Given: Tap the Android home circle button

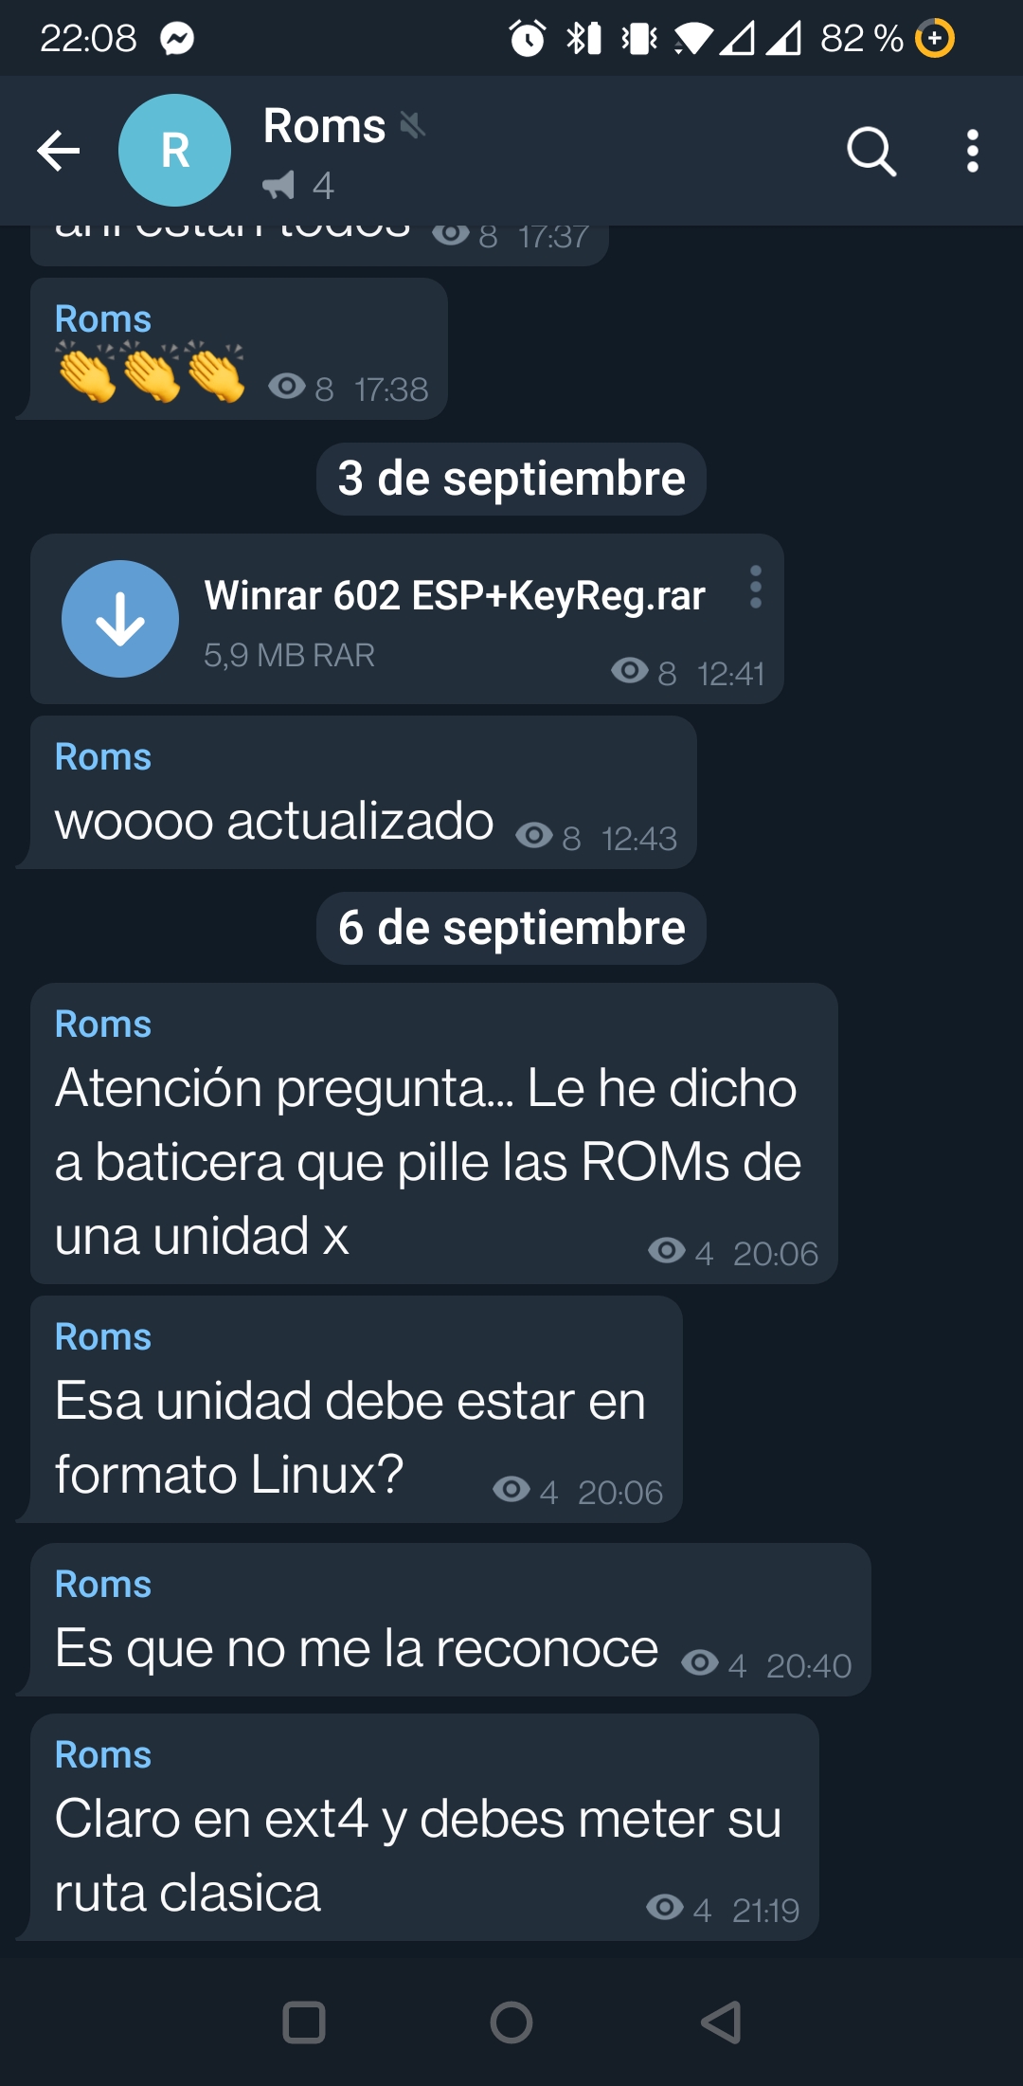Looking at the screenshot, I should 511,2023.
